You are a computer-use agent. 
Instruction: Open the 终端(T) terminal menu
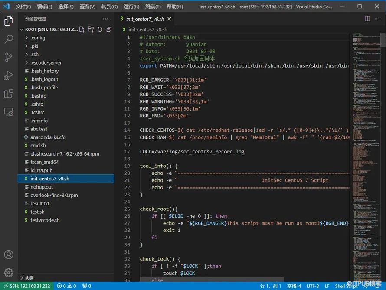[153, 7]
